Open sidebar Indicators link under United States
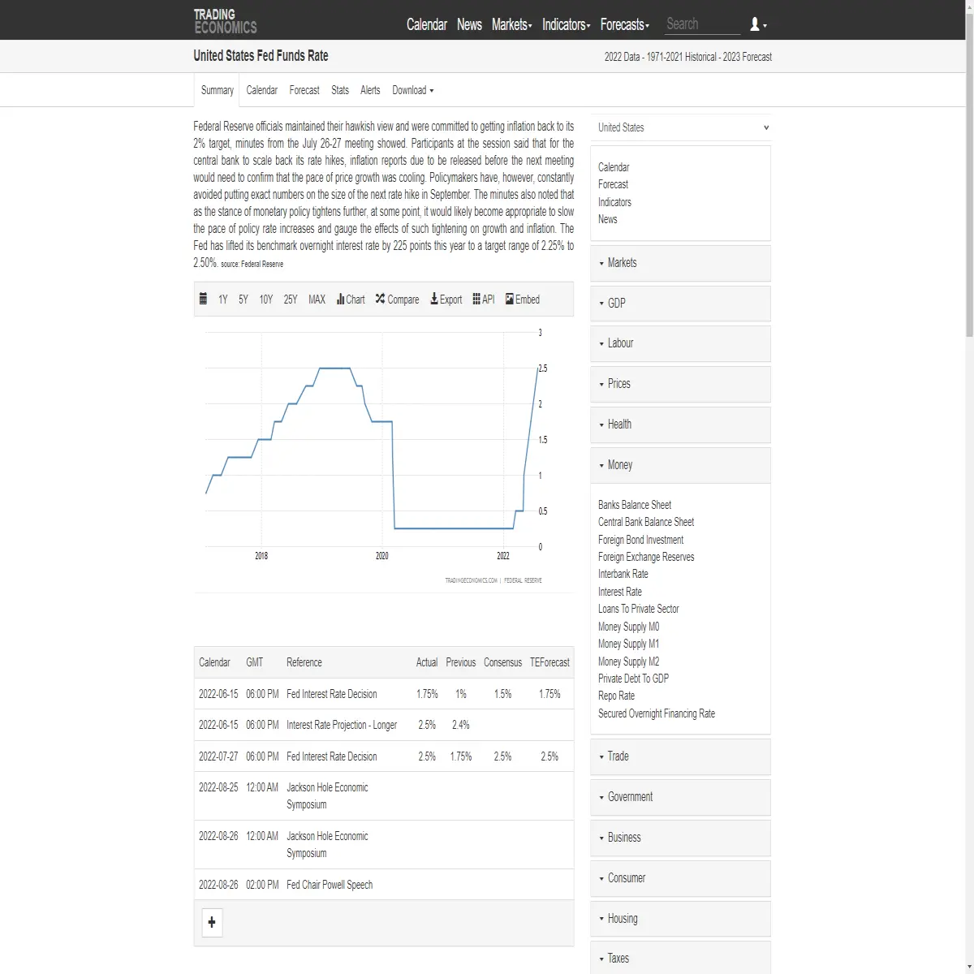This screenshot has height=974, width=974. click(614, 202)
